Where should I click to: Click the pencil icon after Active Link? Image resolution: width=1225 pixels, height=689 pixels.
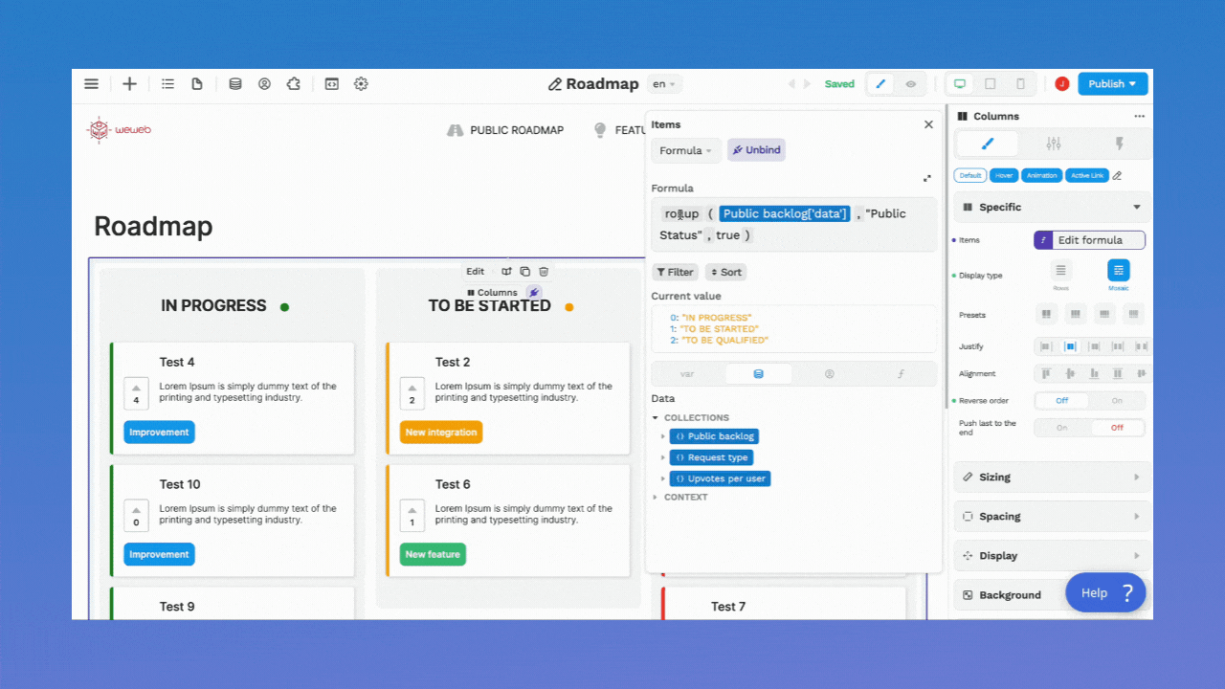pos(1117,176)
